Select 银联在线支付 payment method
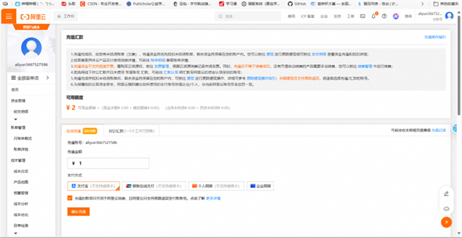462x238 pixels. click(x=154, y=186)
